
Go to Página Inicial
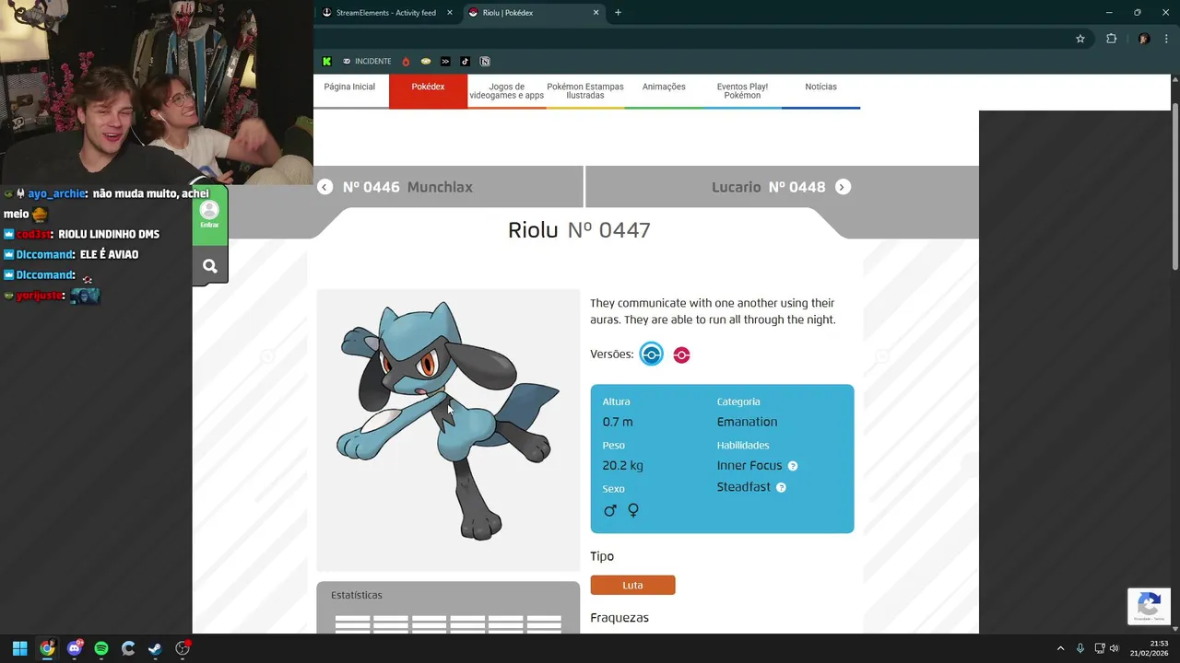(x=349, y=87)
